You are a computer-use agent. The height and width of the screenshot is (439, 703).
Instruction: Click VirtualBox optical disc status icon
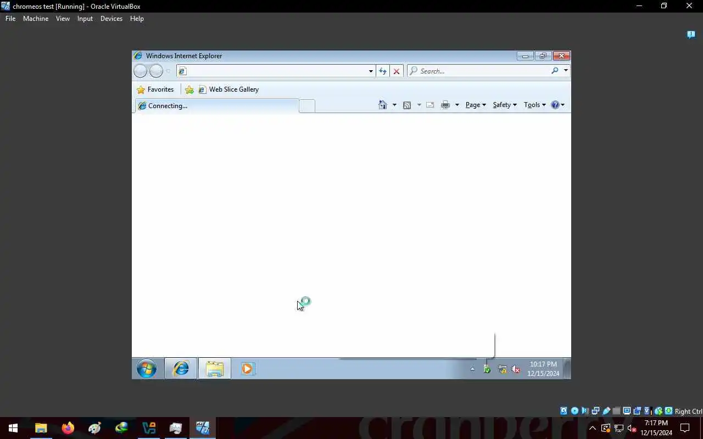tap(574, 411)
